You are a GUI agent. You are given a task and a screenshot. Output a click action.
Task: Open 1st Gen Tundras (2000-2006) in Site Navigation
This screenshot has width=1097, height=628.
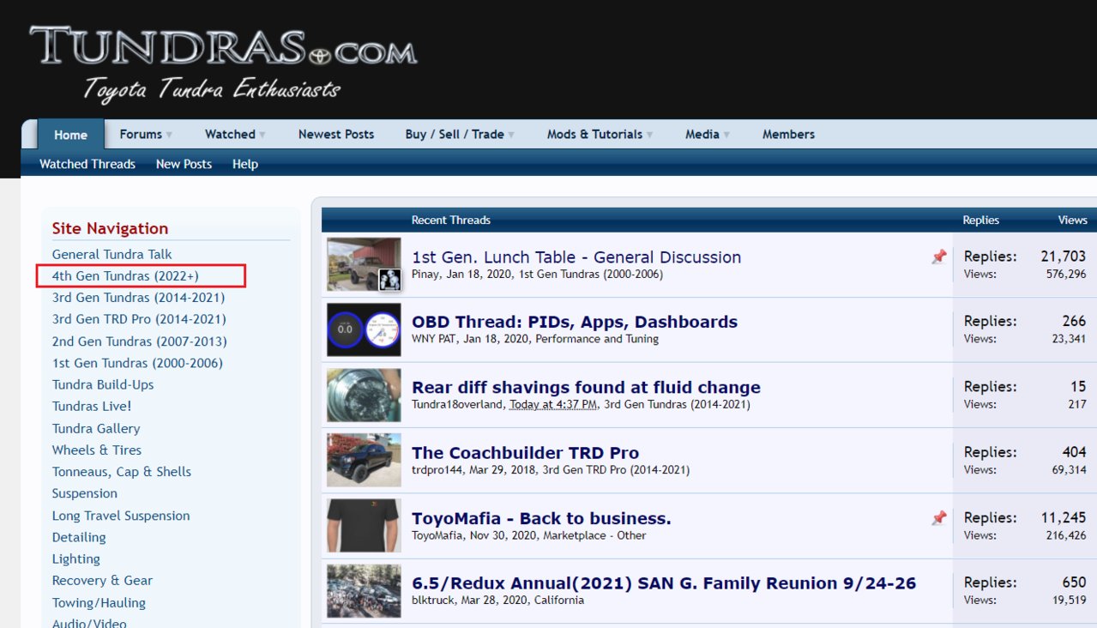(137, 363)
